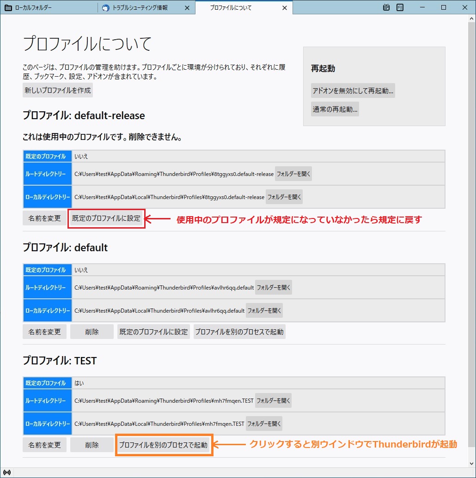Launch default profile in a separate process
476x478 pixels.
tap(239, 332)
